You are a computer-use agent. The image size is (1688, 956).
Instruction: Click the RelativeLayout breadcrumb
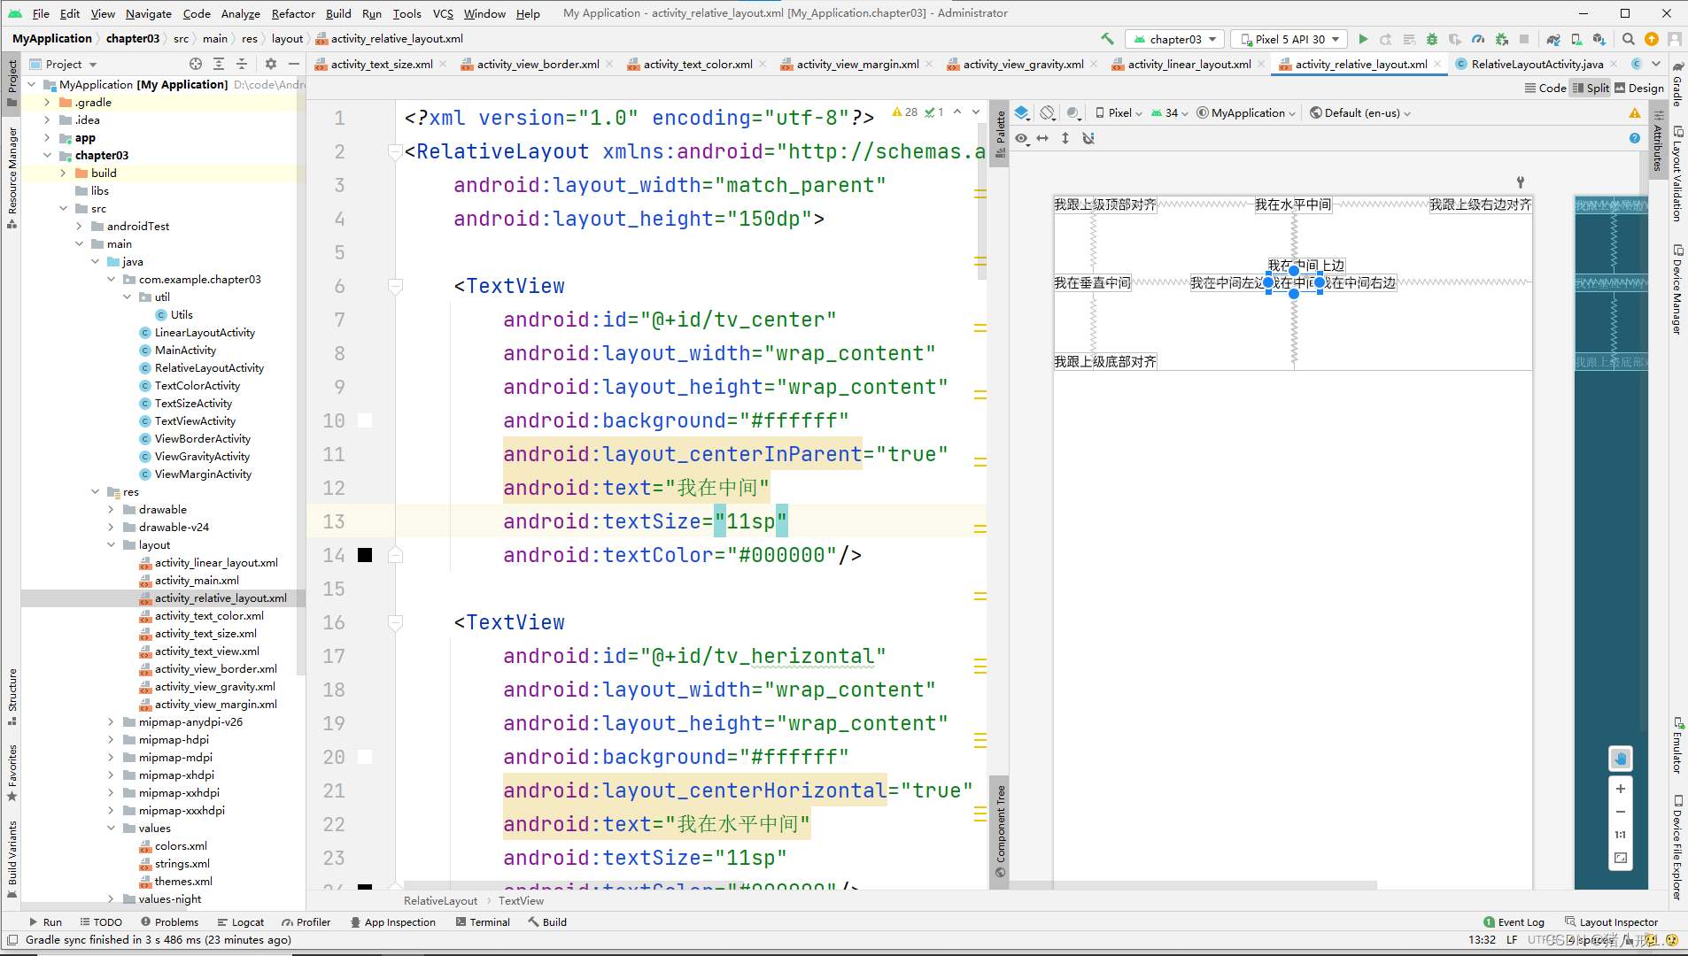click(440, 900)
